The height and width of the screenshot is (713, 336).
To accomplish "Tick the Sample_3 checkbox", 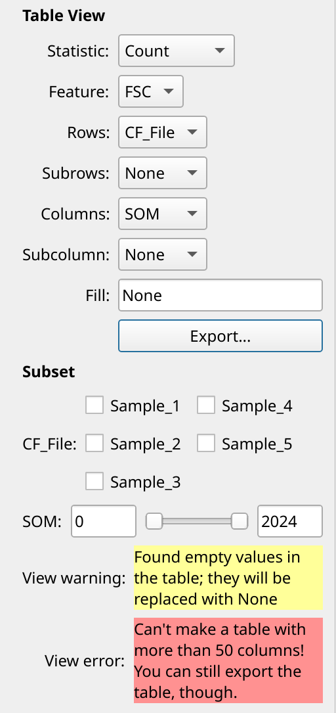I will [94, 481].
